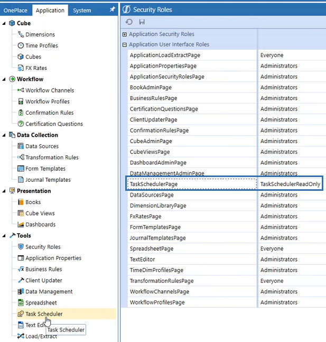Viewport: 326px width, 342px height.
Task: Open Transformation Rules under Data Collection
Action: click(x=52, y=157)
